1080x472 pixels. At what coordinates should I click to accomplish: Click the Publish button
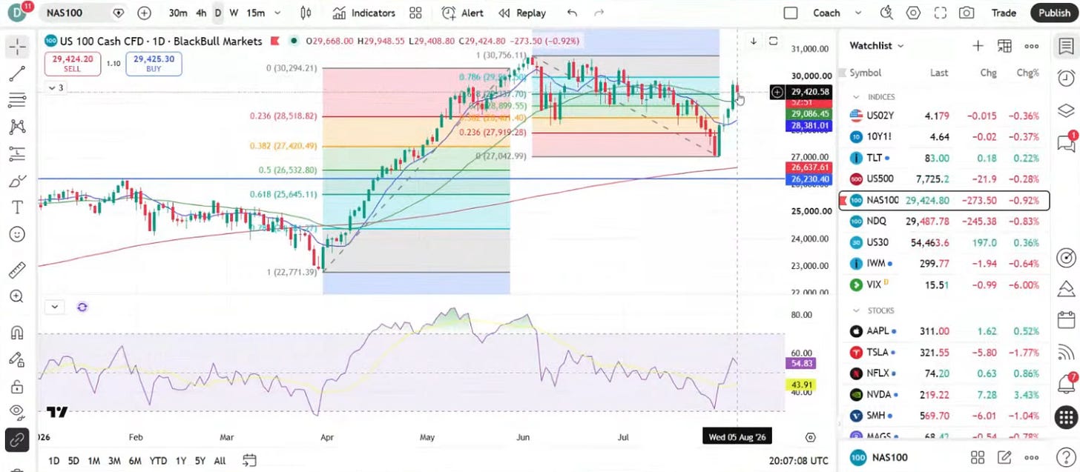tap(1054, 13)
